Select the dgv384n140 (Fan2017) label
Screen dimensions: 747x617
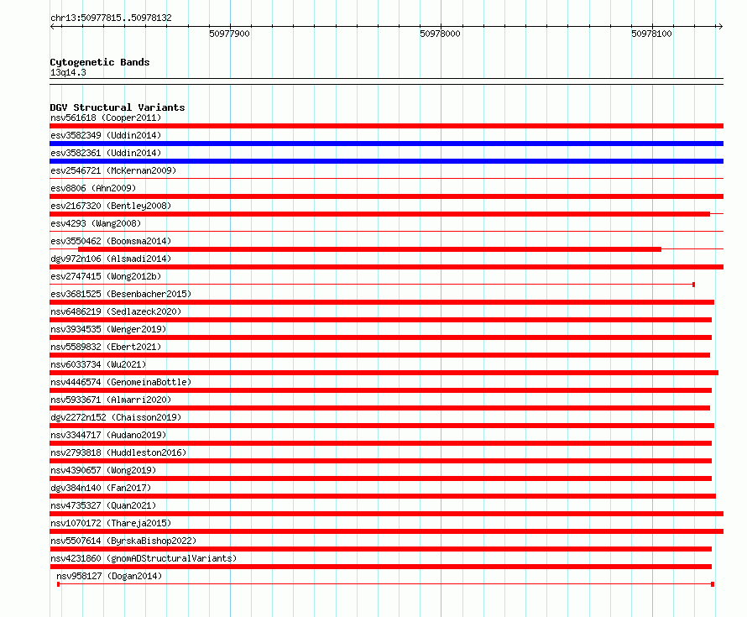point(101,488)
